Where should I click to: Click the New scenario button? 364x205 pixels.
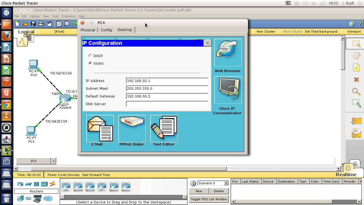click(199, 191)
